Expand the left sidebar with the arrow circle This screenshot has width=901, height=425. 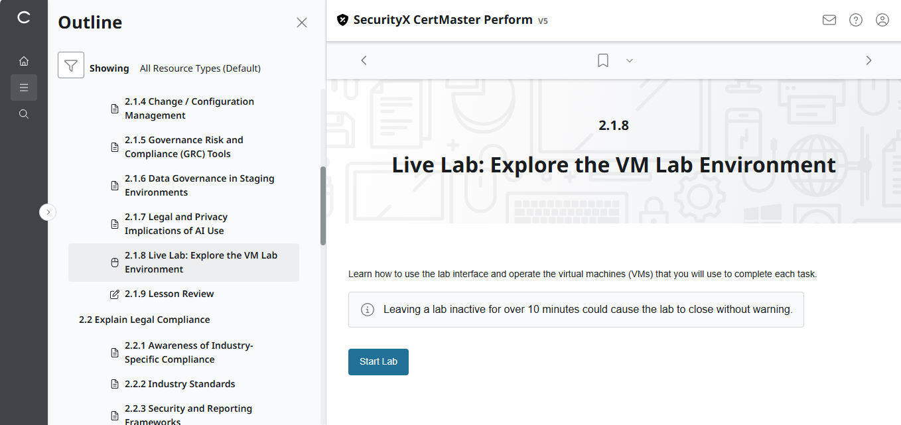click(x=48, y=212)
